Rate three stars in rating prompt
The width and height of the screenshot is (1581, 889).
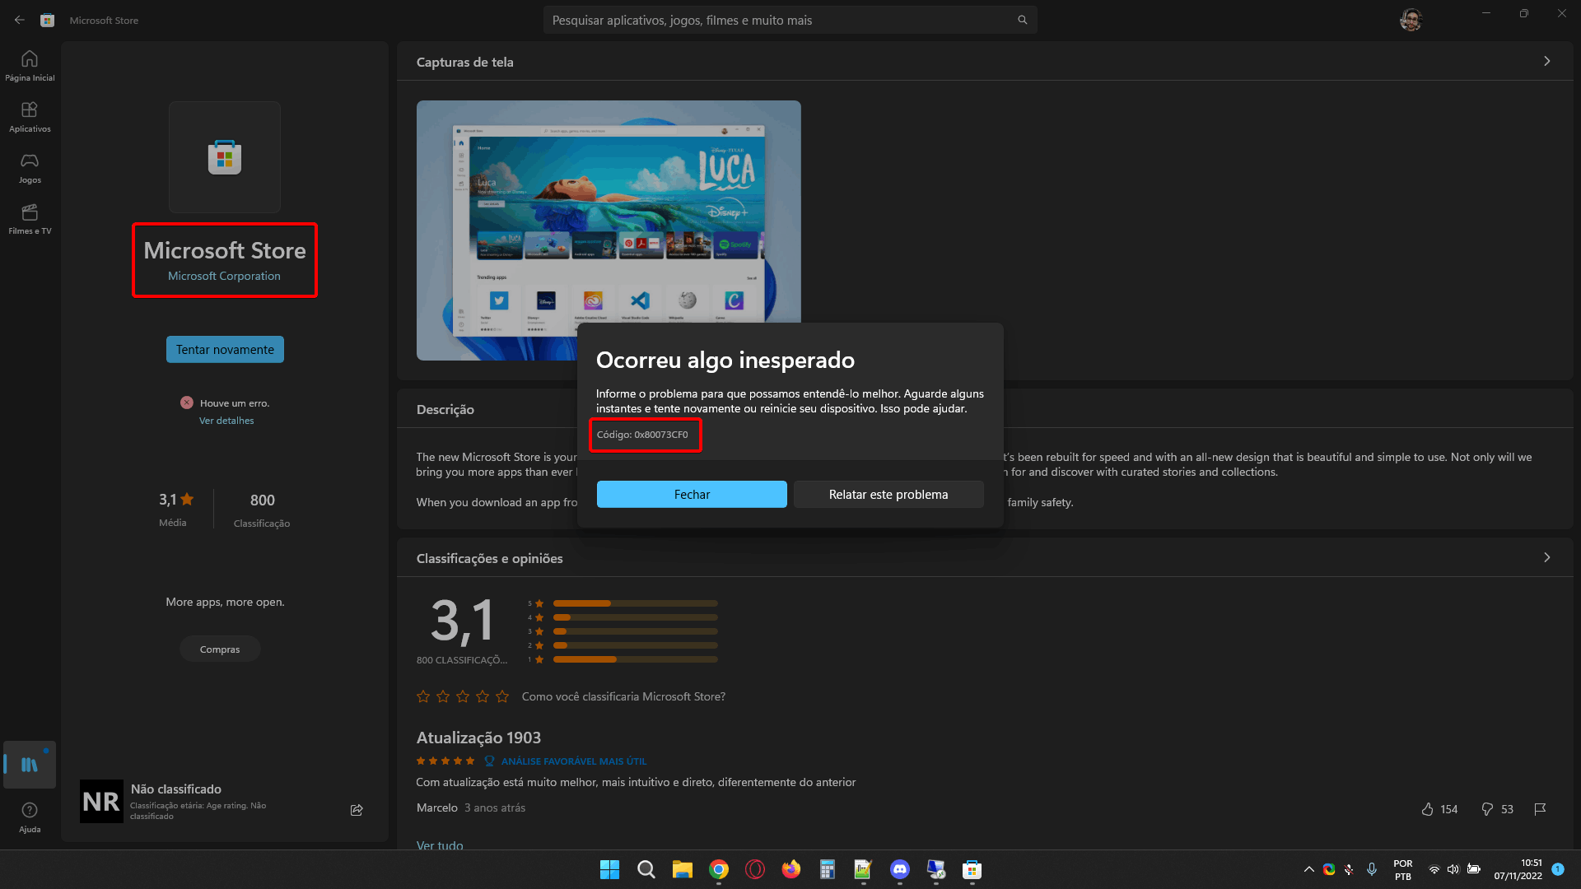[463, 696]
